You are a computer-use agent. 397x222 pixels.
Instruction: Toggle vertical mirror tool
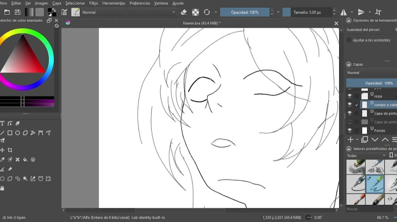click(361, 12)
